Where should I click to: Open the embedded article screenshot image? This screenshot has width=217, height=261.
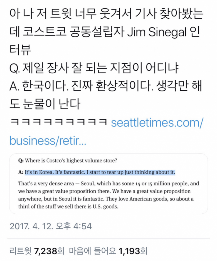108,184
